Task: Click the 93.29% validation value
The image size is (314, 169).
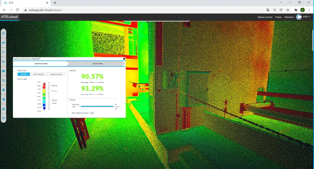Action: (x=92, y=88)
